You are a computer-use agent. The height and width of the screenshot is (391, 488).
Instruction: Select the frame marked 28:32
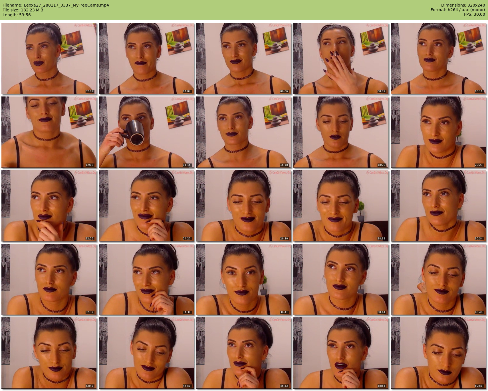(341, 206)
